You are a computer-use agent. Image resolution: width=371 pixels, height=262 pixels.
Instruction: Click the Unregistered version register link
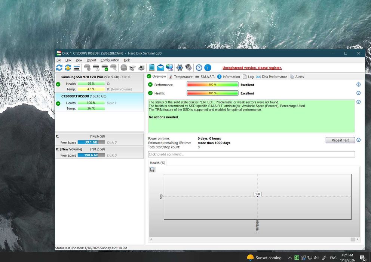252,68
